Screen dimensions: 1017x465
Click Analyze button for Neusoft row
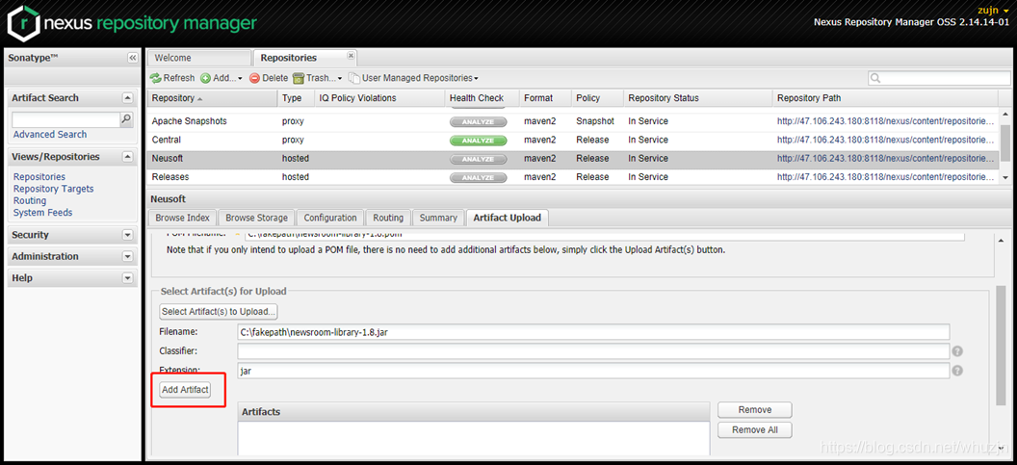click(x=478, y=159)
